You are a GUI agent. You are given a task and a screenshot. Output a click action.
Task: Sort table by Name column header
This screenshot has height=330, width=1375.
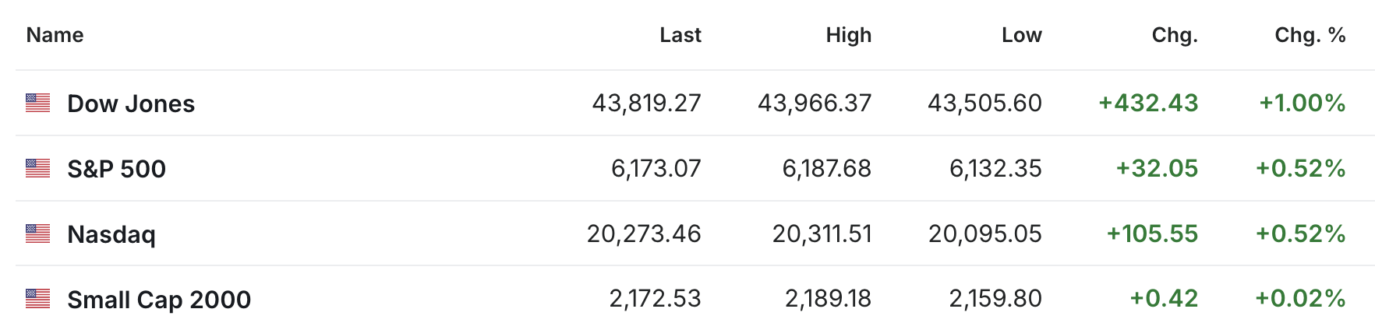[55, 35]
